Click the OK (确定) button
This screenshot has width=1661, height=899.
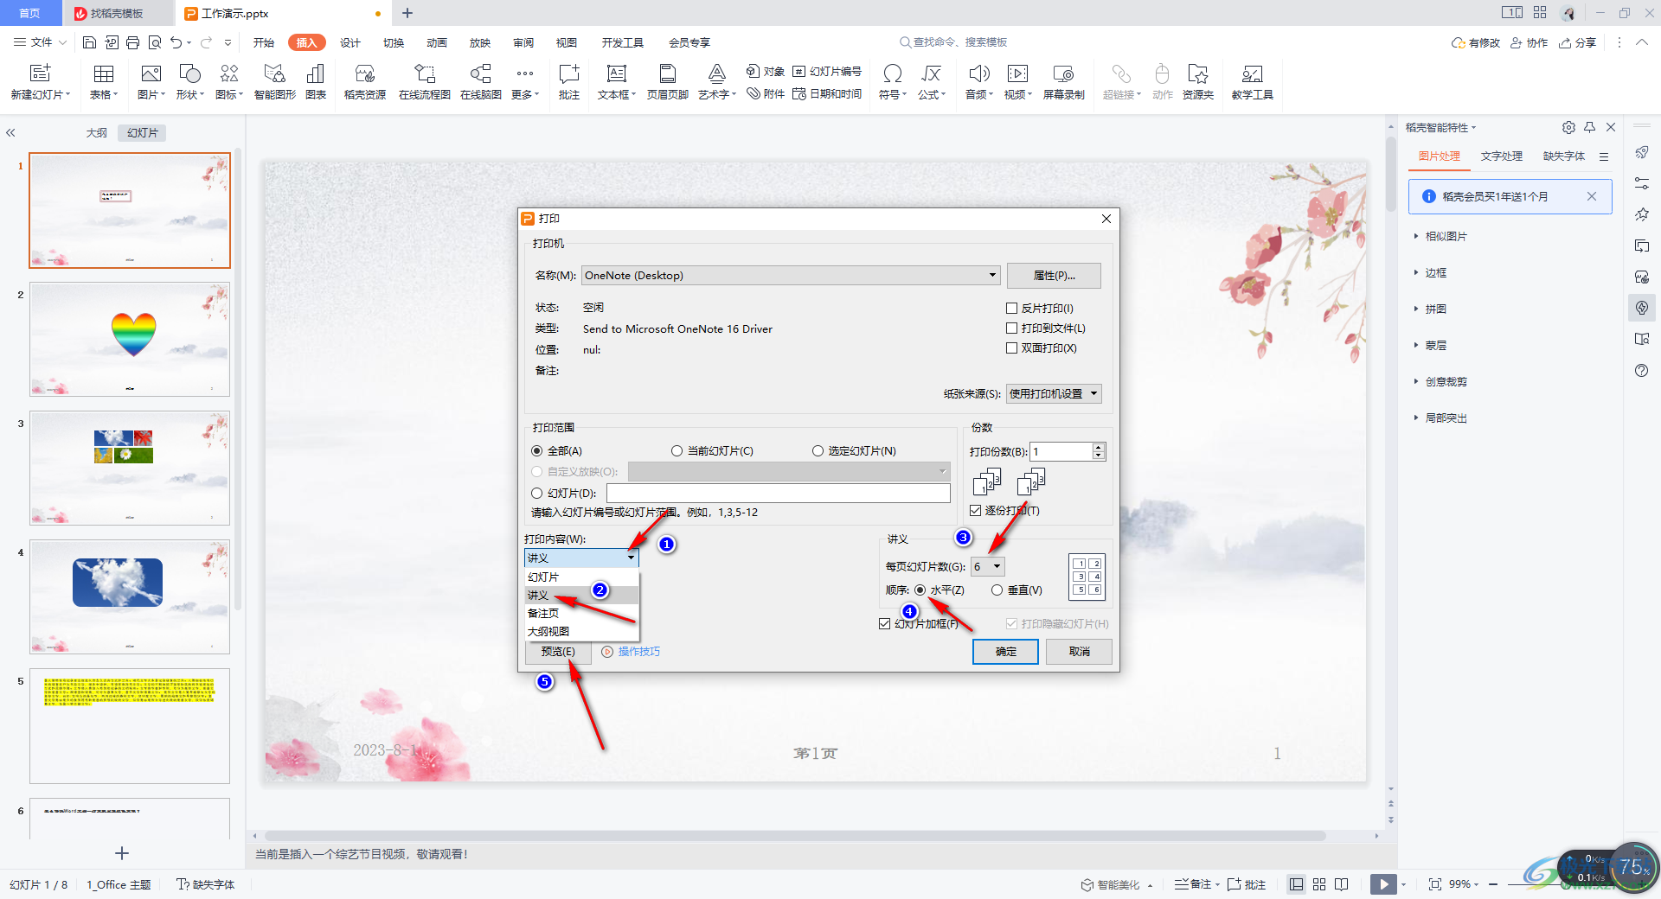point(1005,651)
